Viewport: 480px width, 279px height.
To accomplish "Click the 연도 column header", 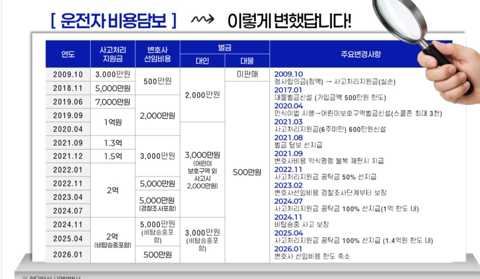I will pyautogui.click(x=68, y=54).
